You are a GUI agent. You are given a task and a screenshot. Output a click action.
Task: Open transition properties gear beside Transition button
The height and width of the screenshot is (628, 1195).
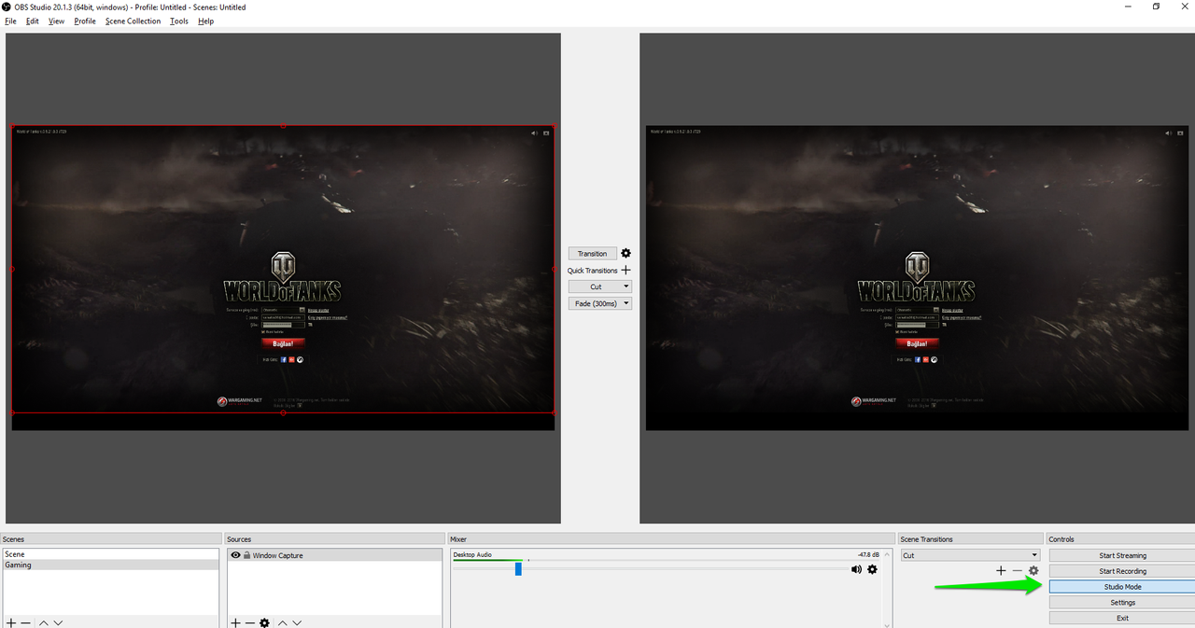(626, 253)
